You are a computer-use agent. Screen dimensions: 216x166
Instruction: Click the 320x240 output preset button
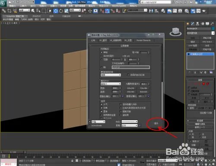pos(130,88)
